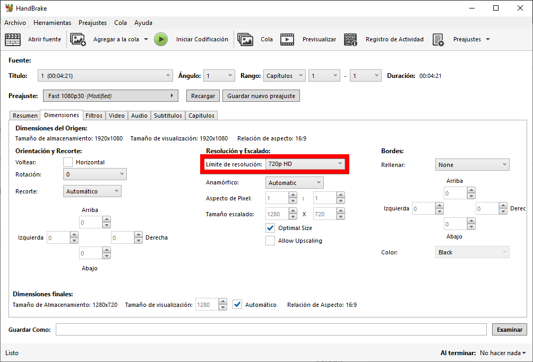Switch to the Video tab

117,116
